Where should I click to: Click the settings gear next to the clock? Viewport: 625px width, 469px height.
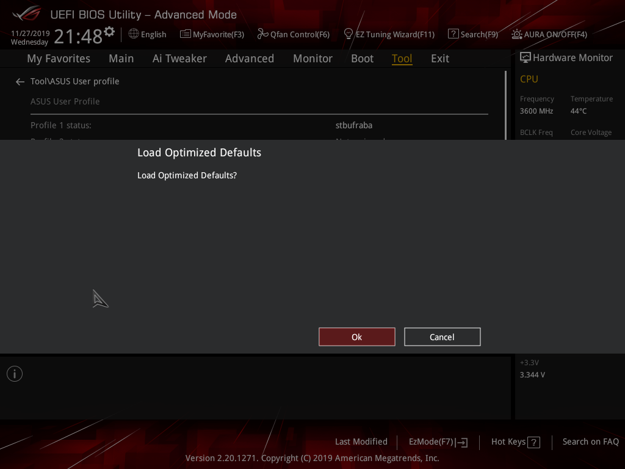(x=109, y=31)
